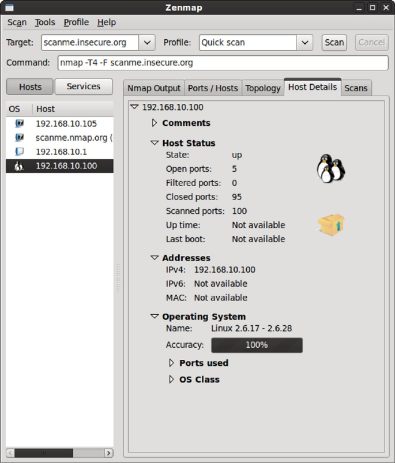Viewport: 395px width, 463px height.
Task: Click the Zenmap window menu icon
Action: pos(9,7)
